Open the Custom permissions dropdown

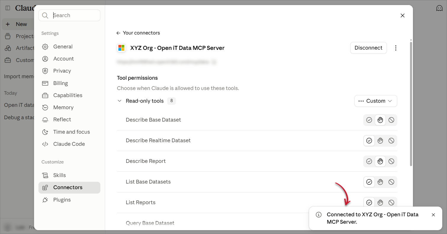click(376, 101)
